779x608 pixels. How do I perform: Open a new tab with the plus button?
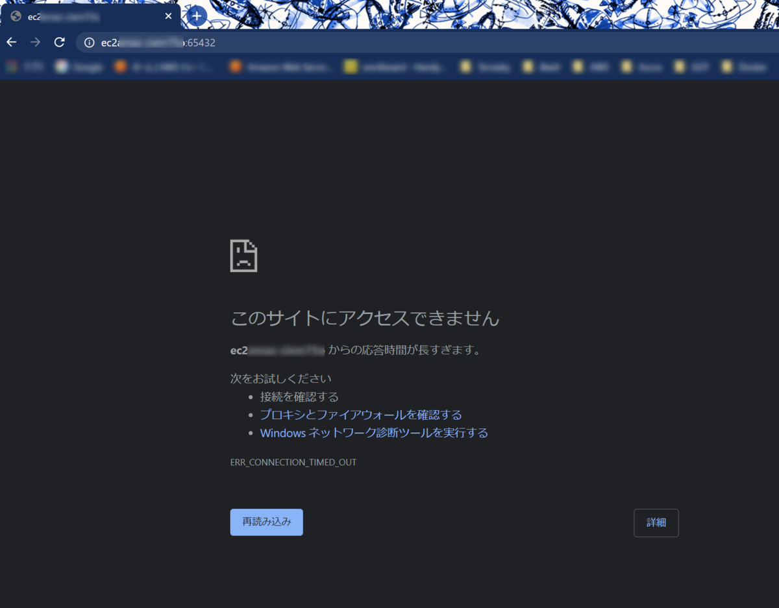(x=196, y=16)
